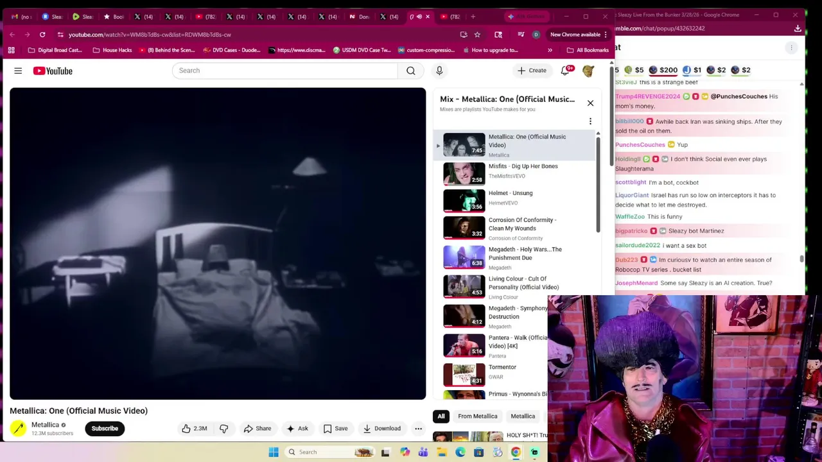Go to the YouTube home logo
The height and width of the screenshot is (462, 822).
point(53,71)
